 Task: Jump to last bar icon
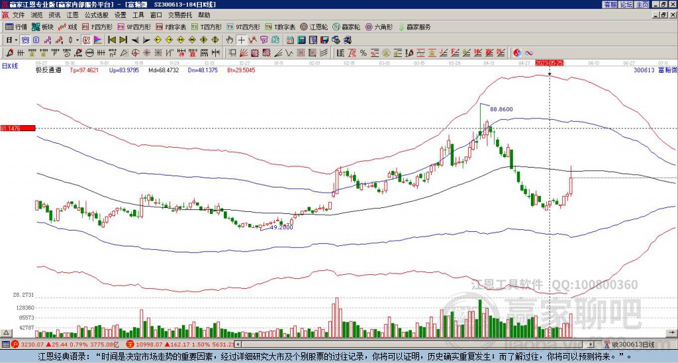pyautogui.click(x=123, y=40)
